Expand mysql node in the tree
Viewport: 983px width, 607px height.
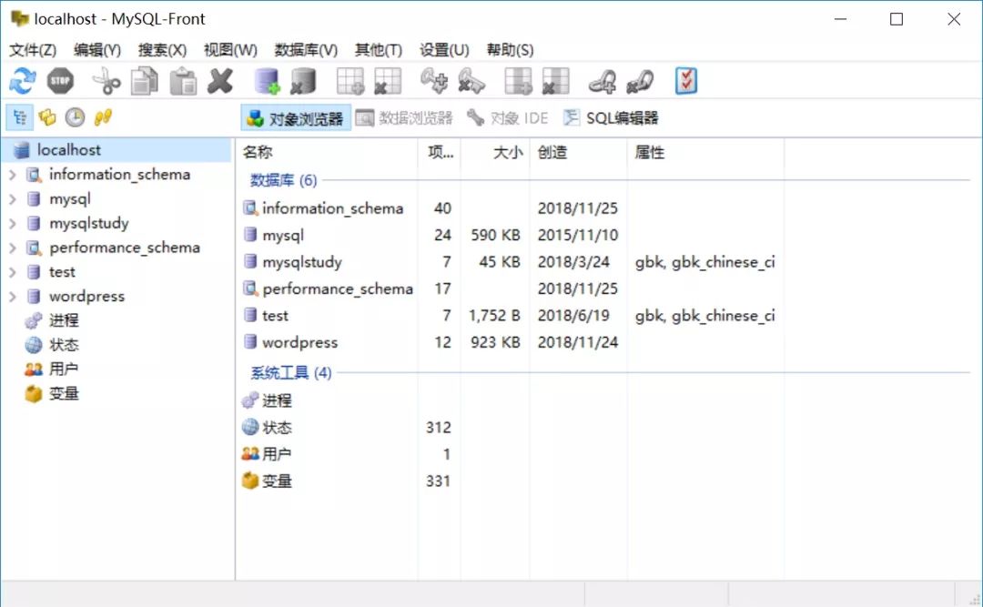click(13, 199)
